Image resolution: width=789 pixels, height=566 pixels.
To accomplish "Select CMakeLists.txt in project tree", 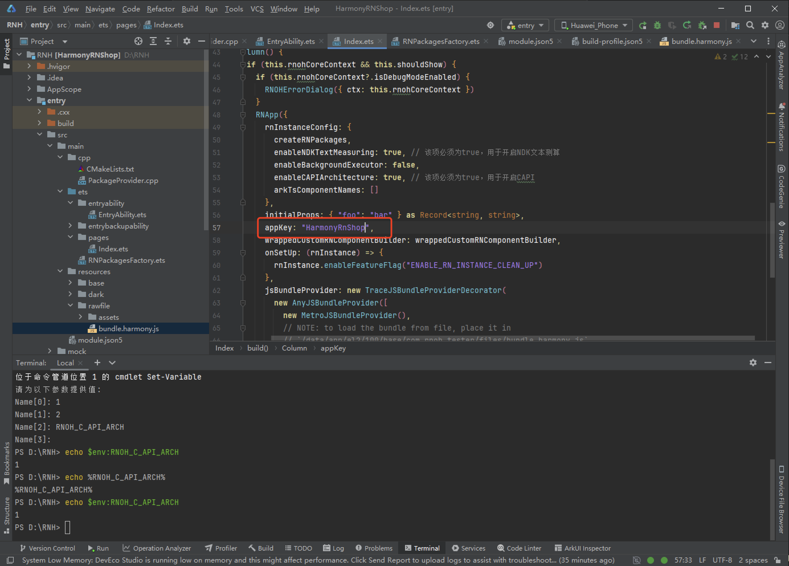I will (x=110, y=169).
